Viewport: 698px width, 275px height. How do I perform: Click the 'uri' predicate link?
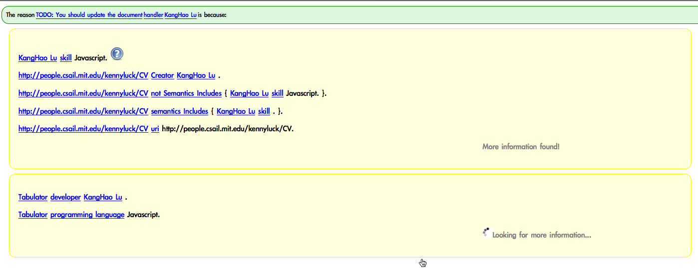(155, 129)
